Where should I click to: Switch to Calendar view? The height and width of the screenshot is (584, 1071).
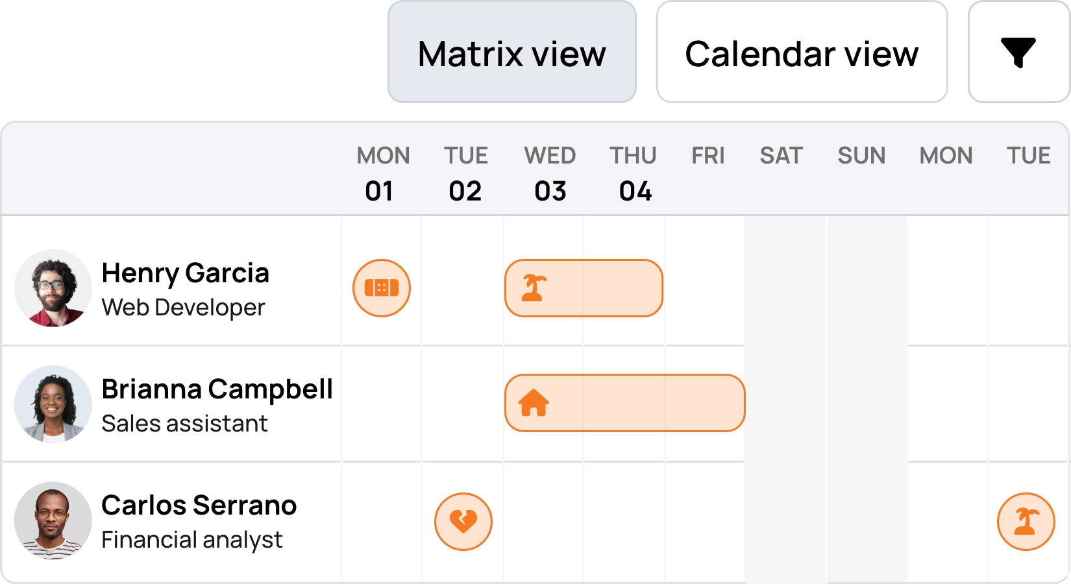pos(802,53)
